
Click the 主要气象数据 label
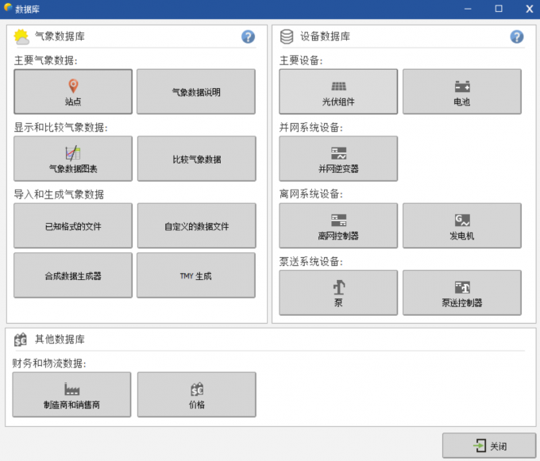click(46, 60)
